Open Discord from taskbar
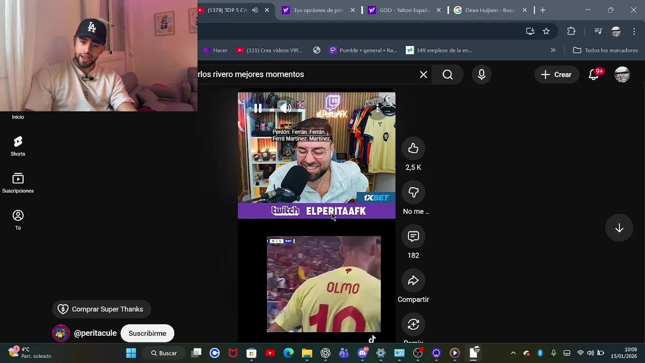 pos(362,353)
